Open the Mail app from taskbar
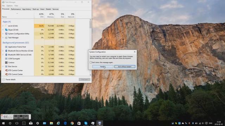 coord(31,123)
